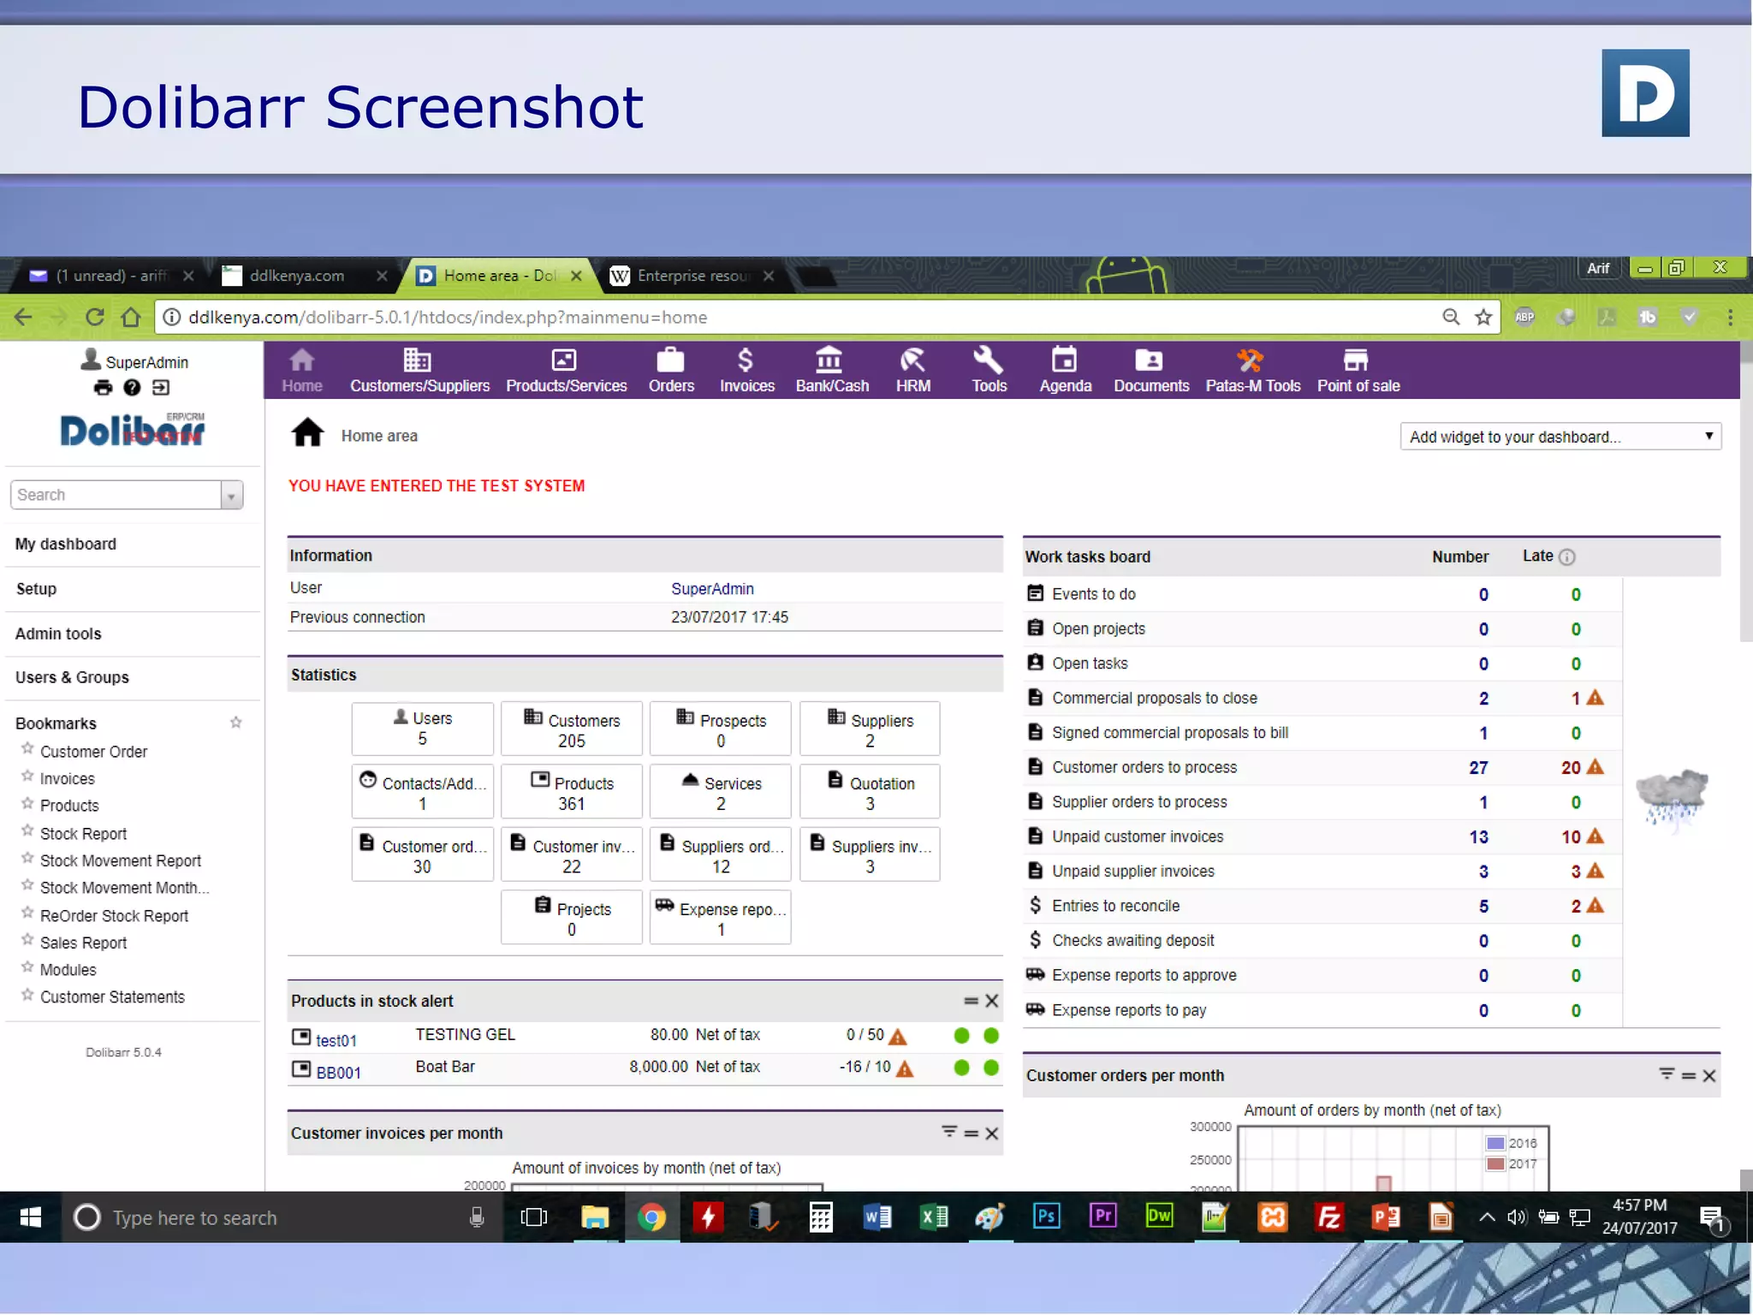Click the HRM menu icon
This screenshot has width=1753, height=1315.
912,360
